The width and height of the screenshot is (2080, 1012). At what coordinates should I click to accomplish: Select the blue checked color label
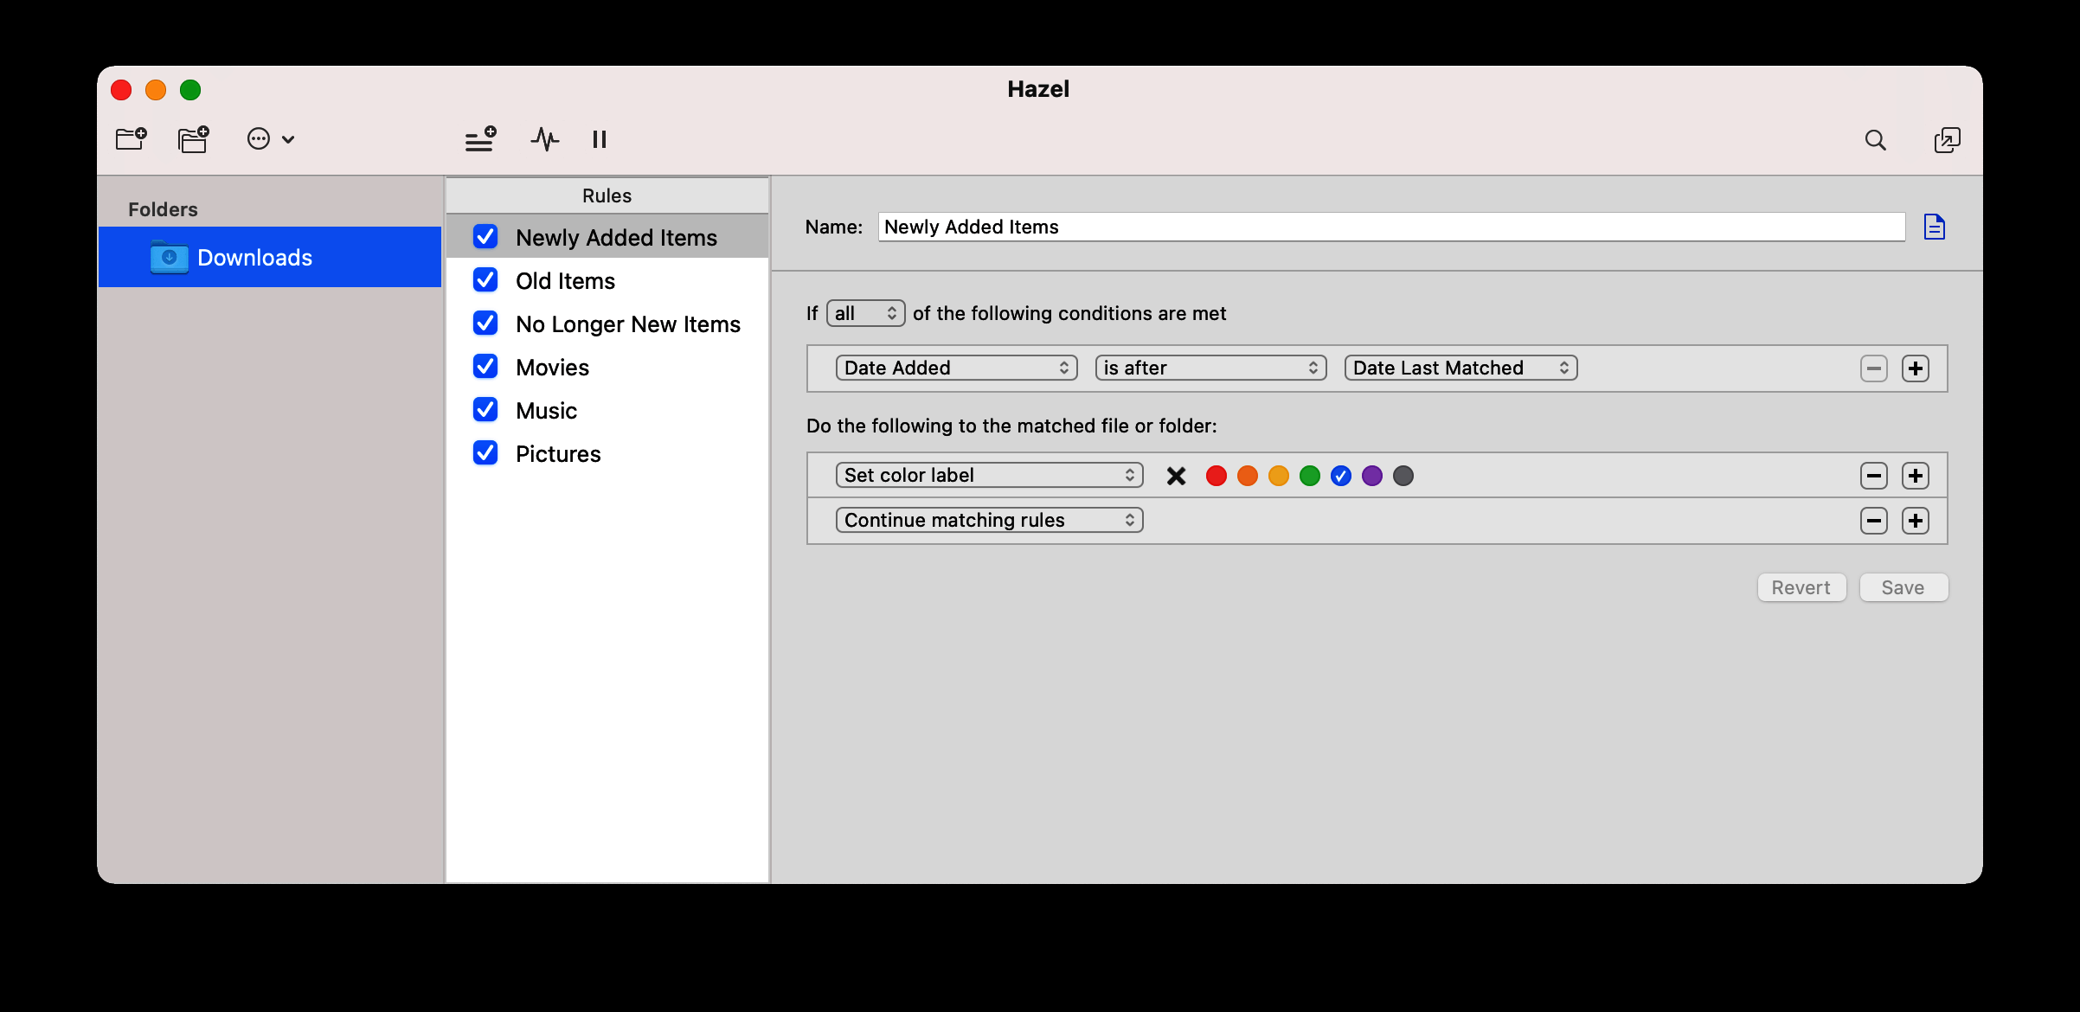point(1341,476)
